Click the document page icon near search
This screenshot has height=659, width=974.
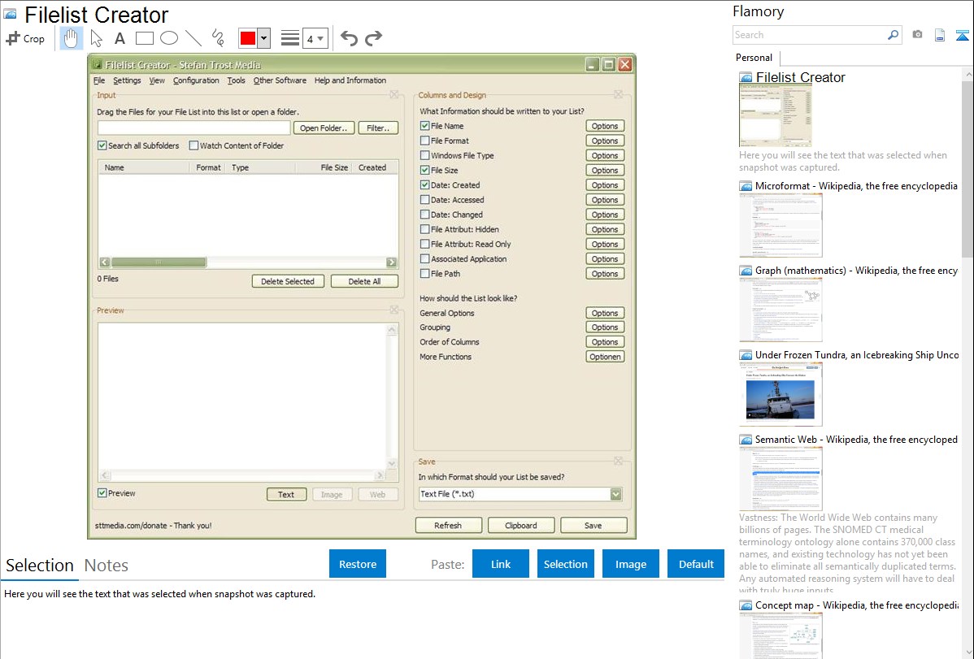pos(940,35)
